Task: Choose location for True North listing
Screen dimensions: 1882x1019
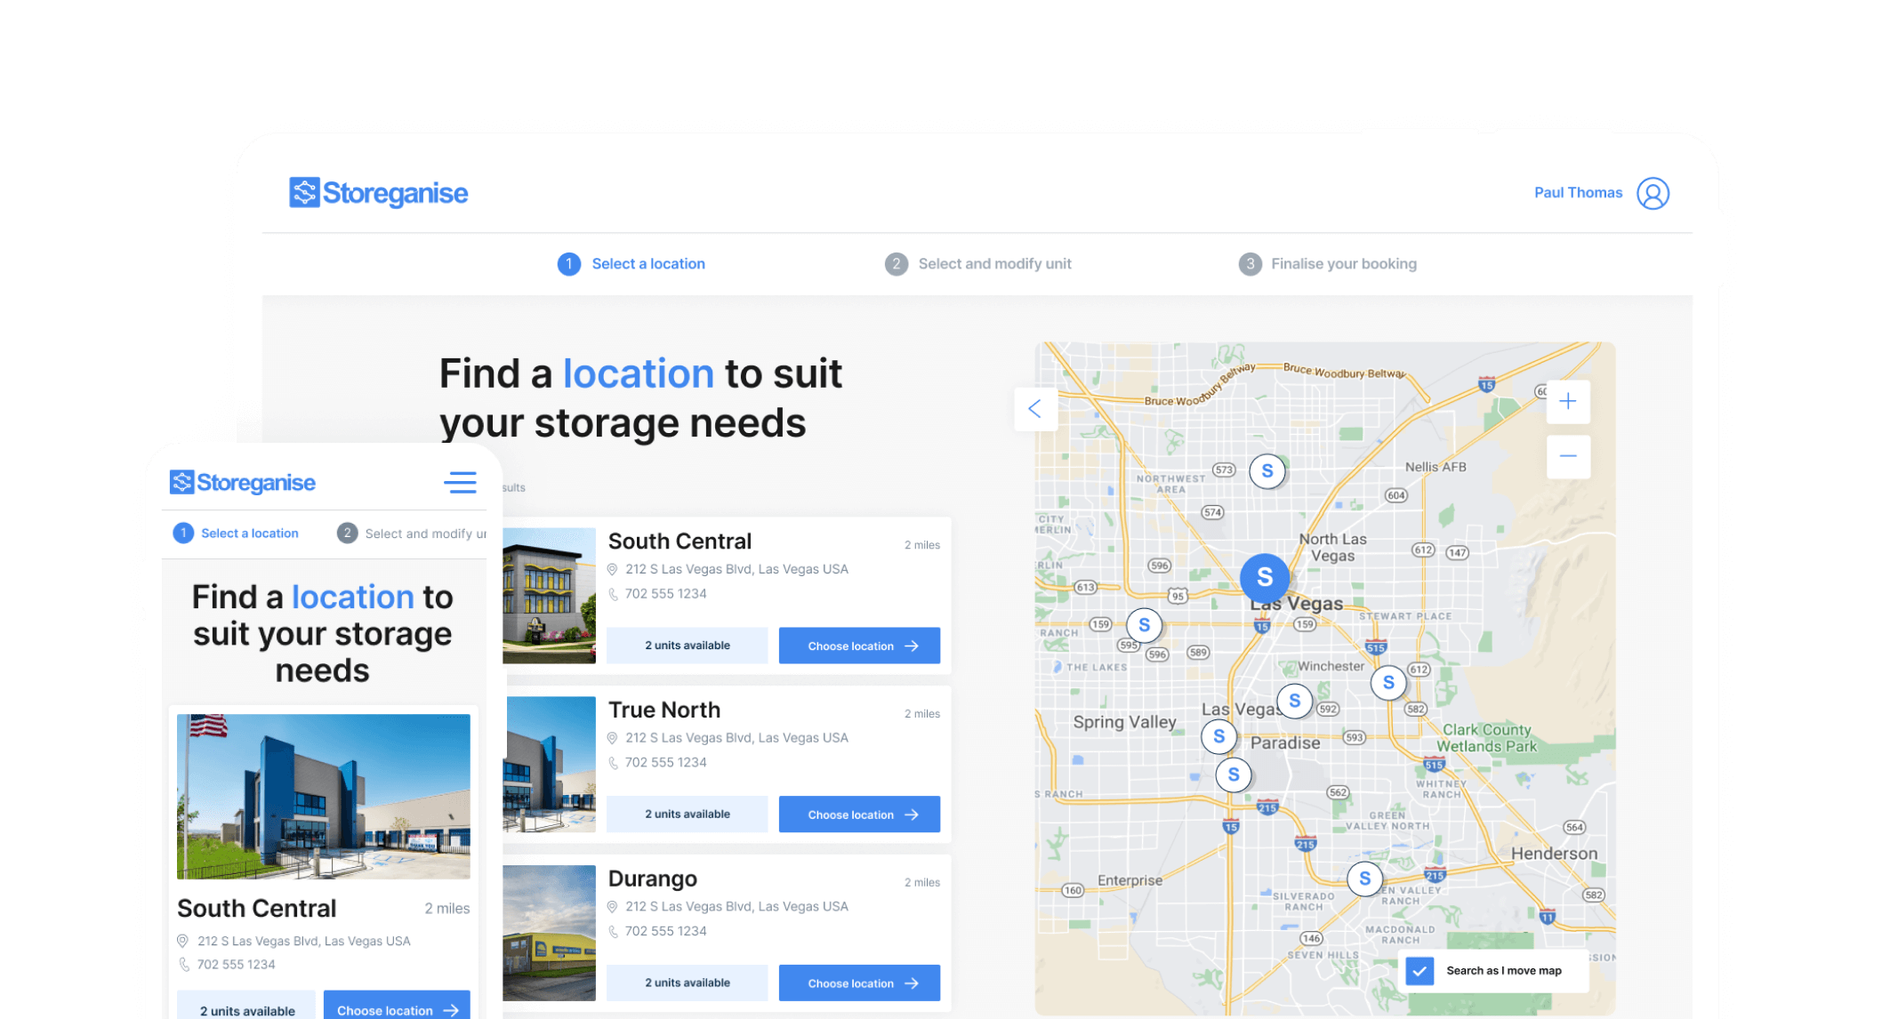Action: pyautogui.click(x=859, y=814)
